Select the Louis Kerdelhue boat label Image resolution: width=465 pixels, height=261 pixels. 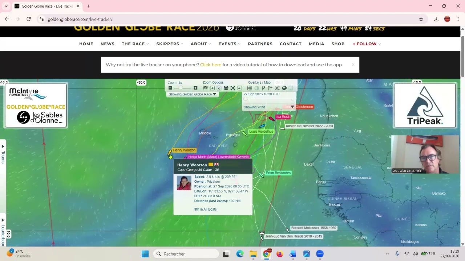coord(261,132)
